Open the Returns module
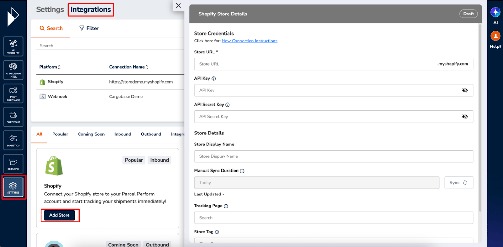 (13, 164)
